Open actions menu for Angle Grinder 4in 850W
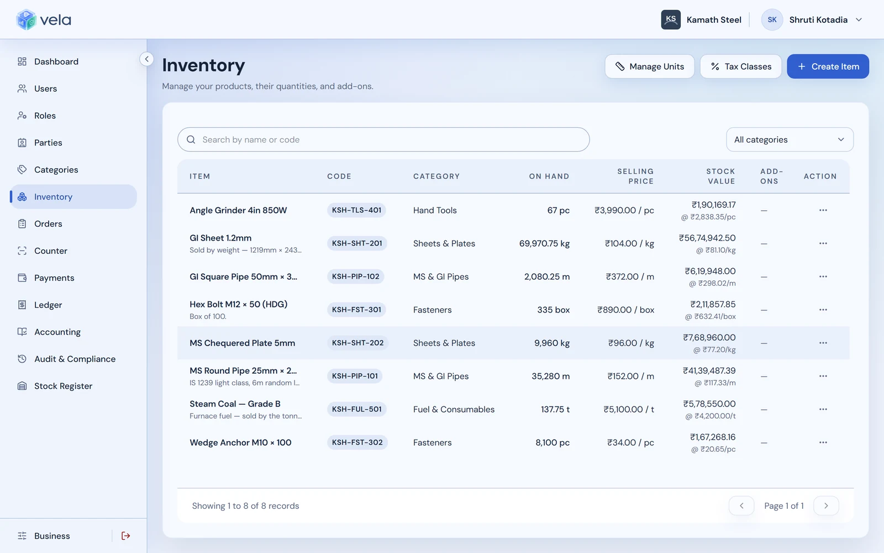The height and width of the screenshot is (553, 884). [x=823, y=210]
